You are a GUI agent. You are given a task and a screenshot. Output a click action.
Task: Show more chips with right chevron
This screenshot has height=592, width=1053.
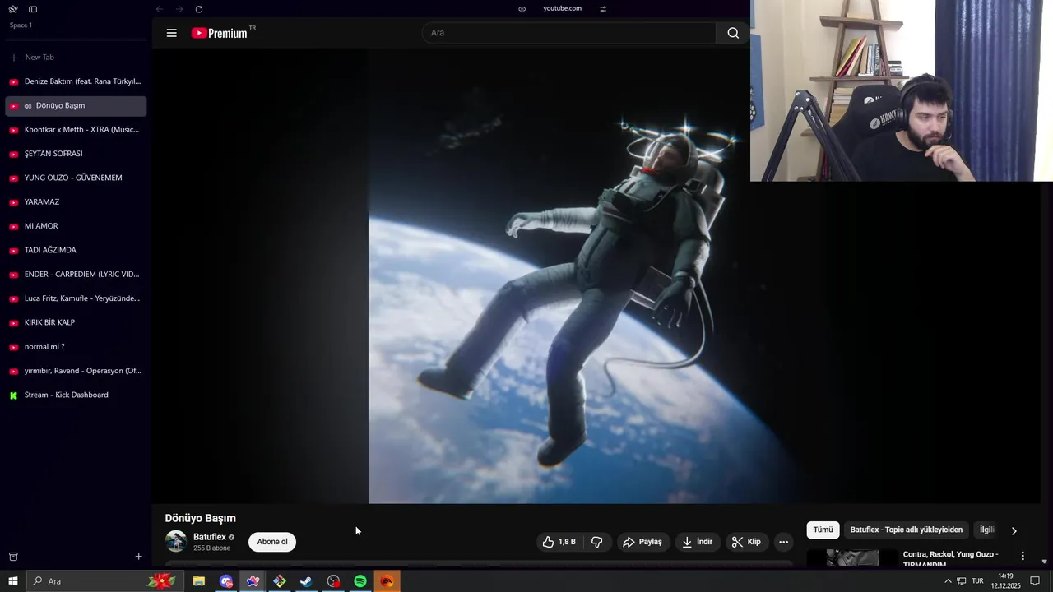[x=1014, y=531]
